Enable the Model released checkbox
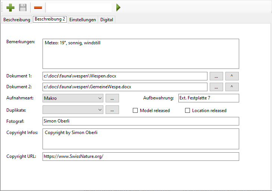 point(136,111)
